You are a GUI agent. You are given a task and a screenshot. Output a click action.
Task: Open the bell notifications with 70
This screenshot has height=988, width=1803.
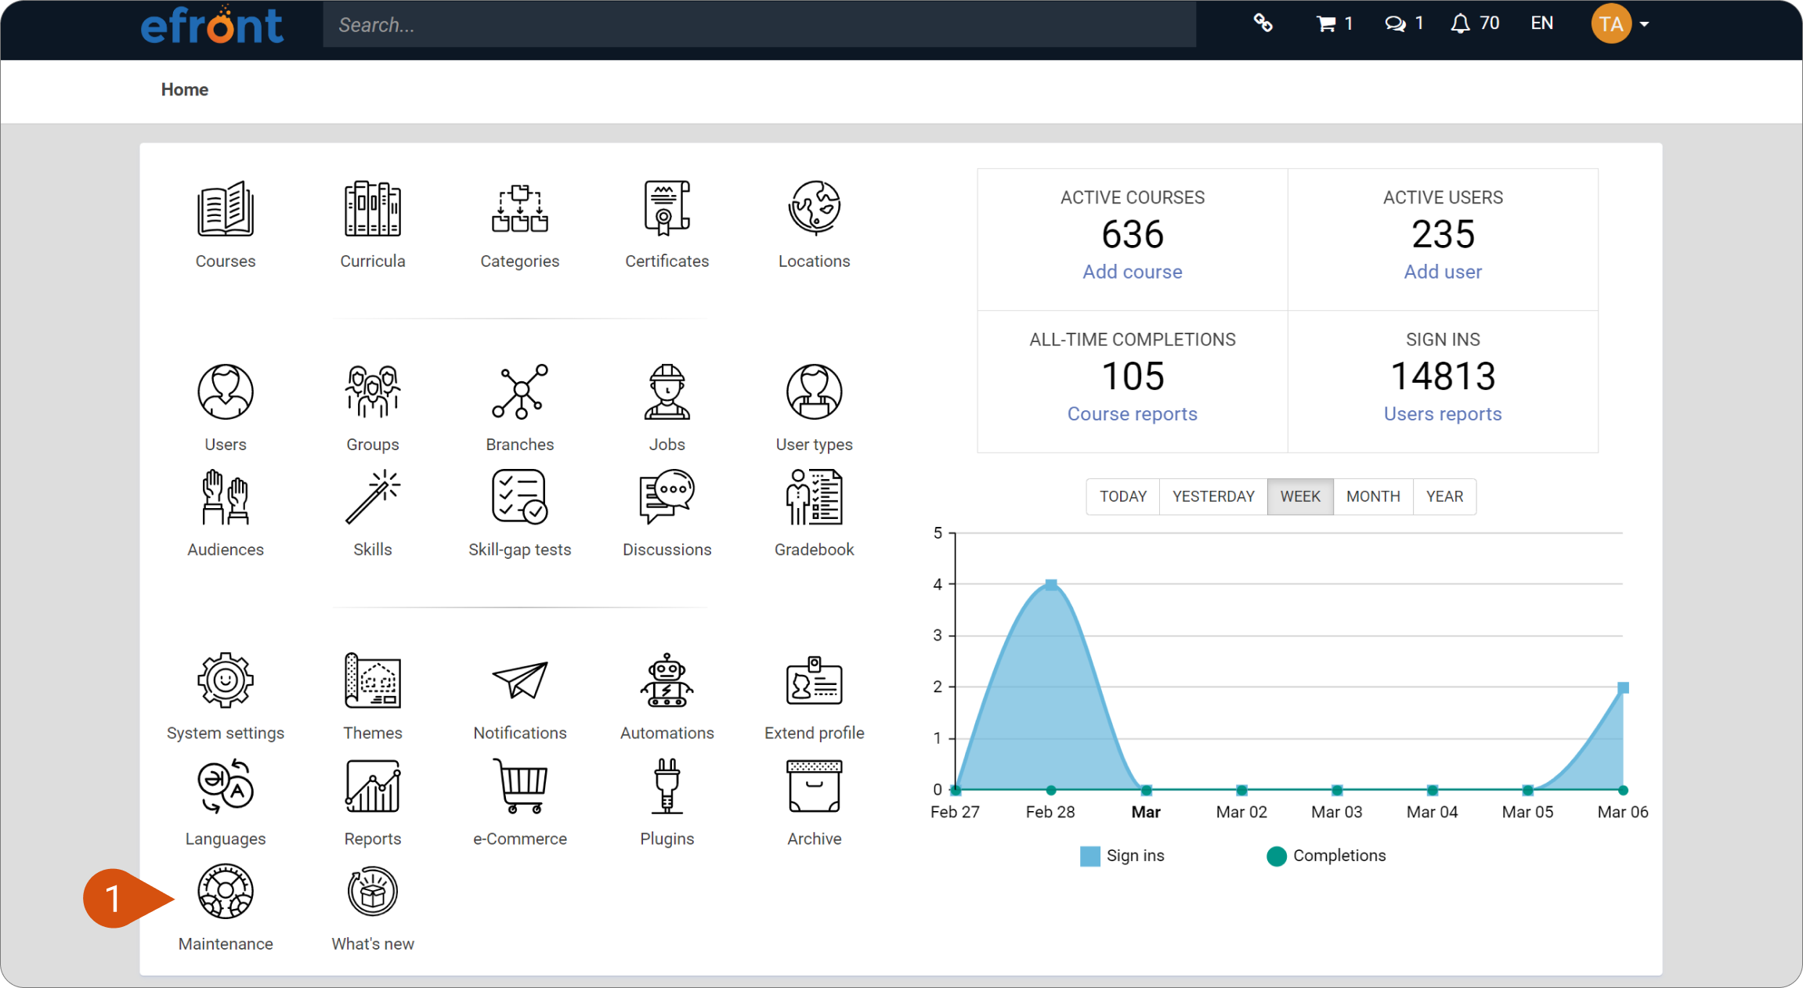1475,23
